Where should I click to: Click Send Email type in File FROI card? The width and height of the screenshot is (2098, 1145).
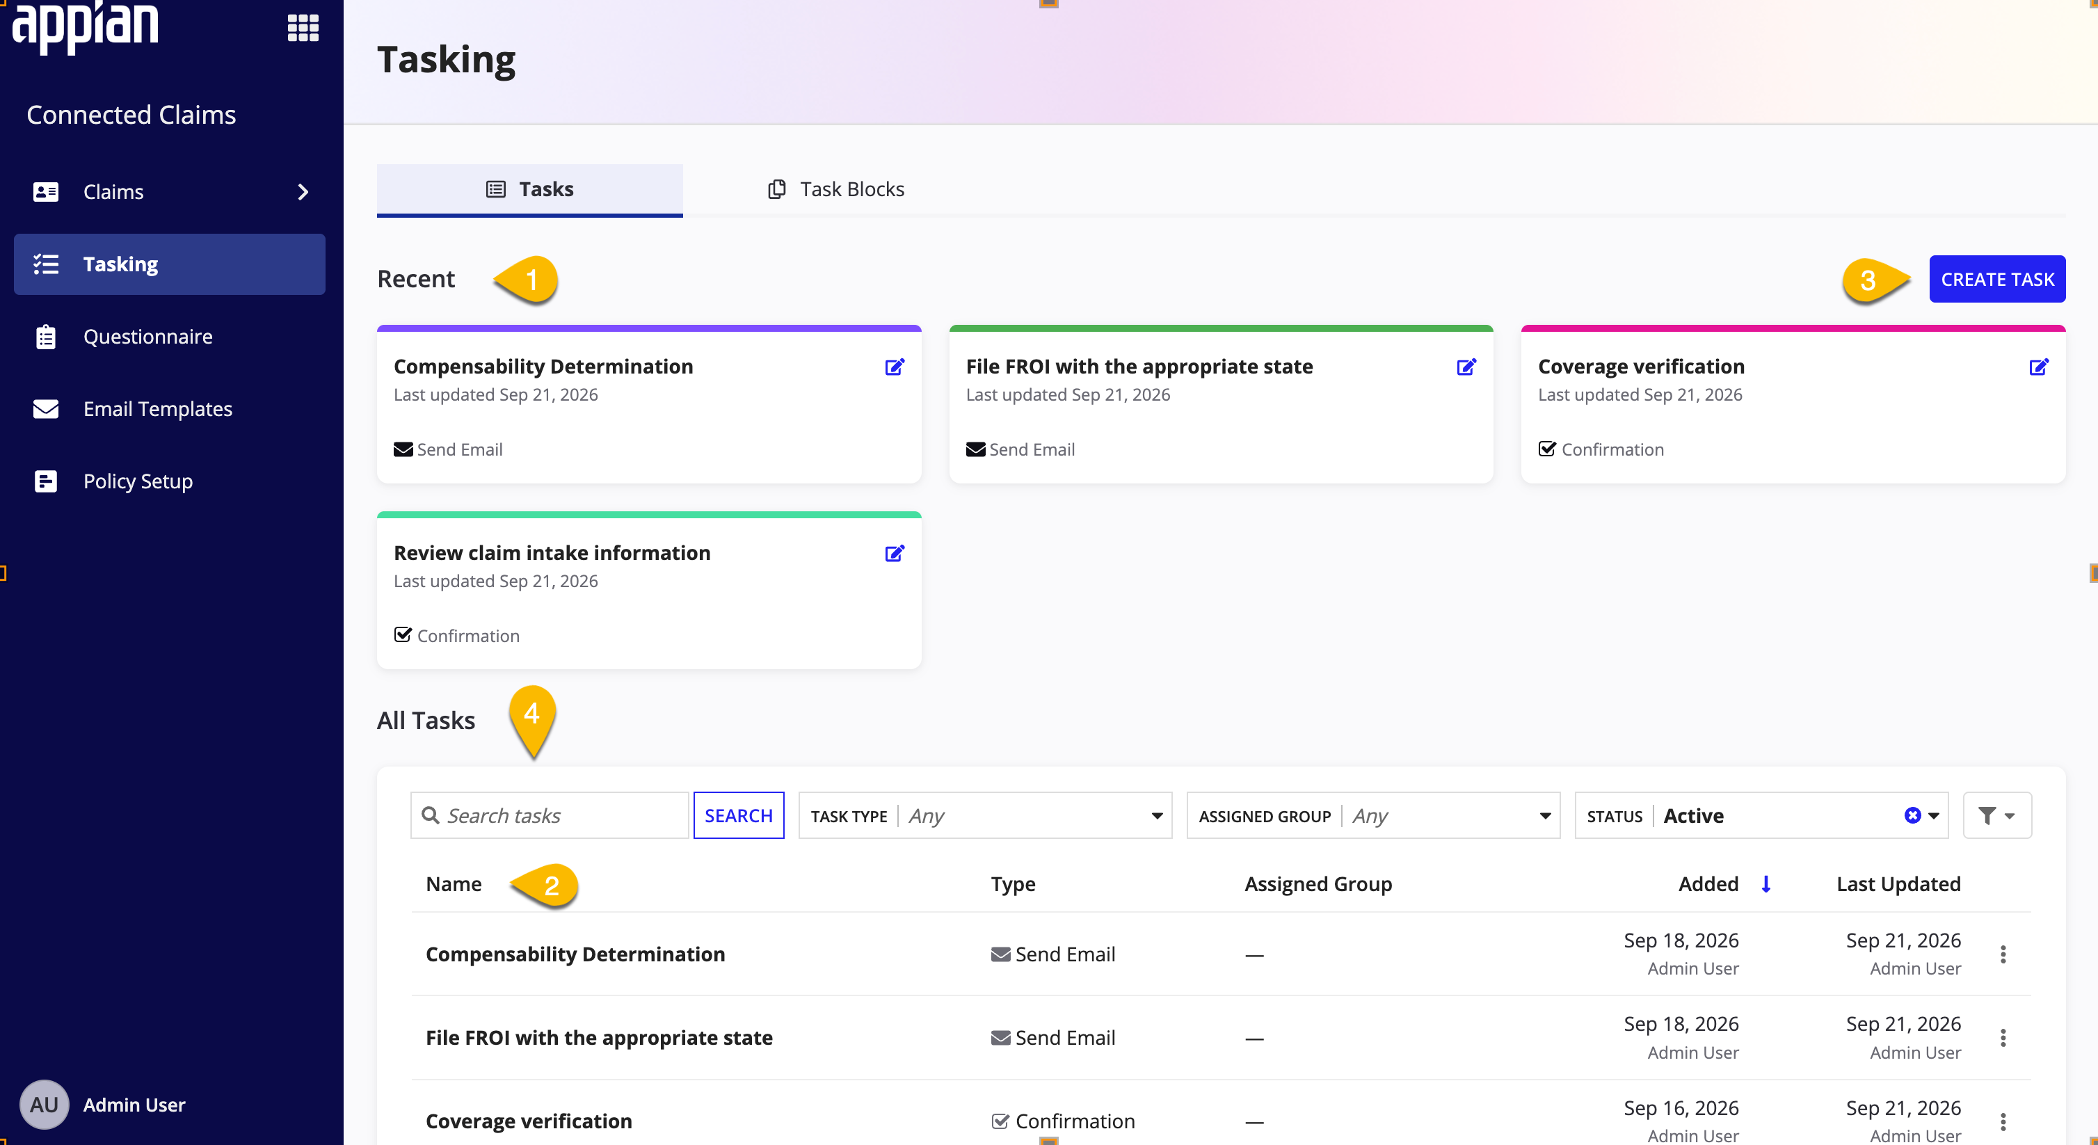[1020, 449]
